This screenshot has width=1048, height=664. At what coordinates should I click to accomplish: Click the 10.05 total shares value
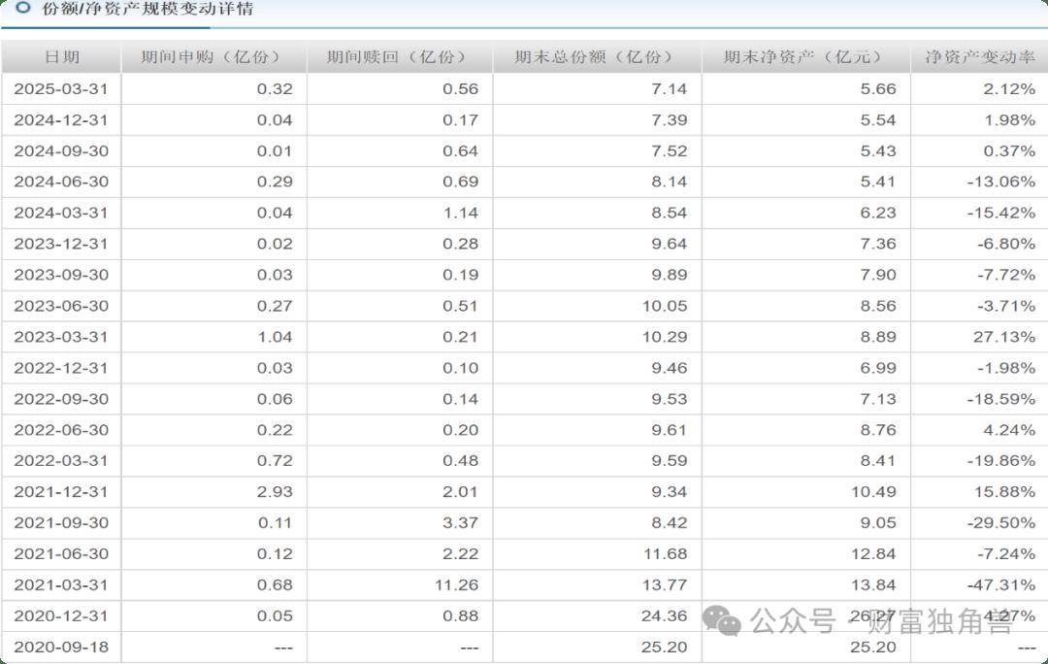pos(665,306)
